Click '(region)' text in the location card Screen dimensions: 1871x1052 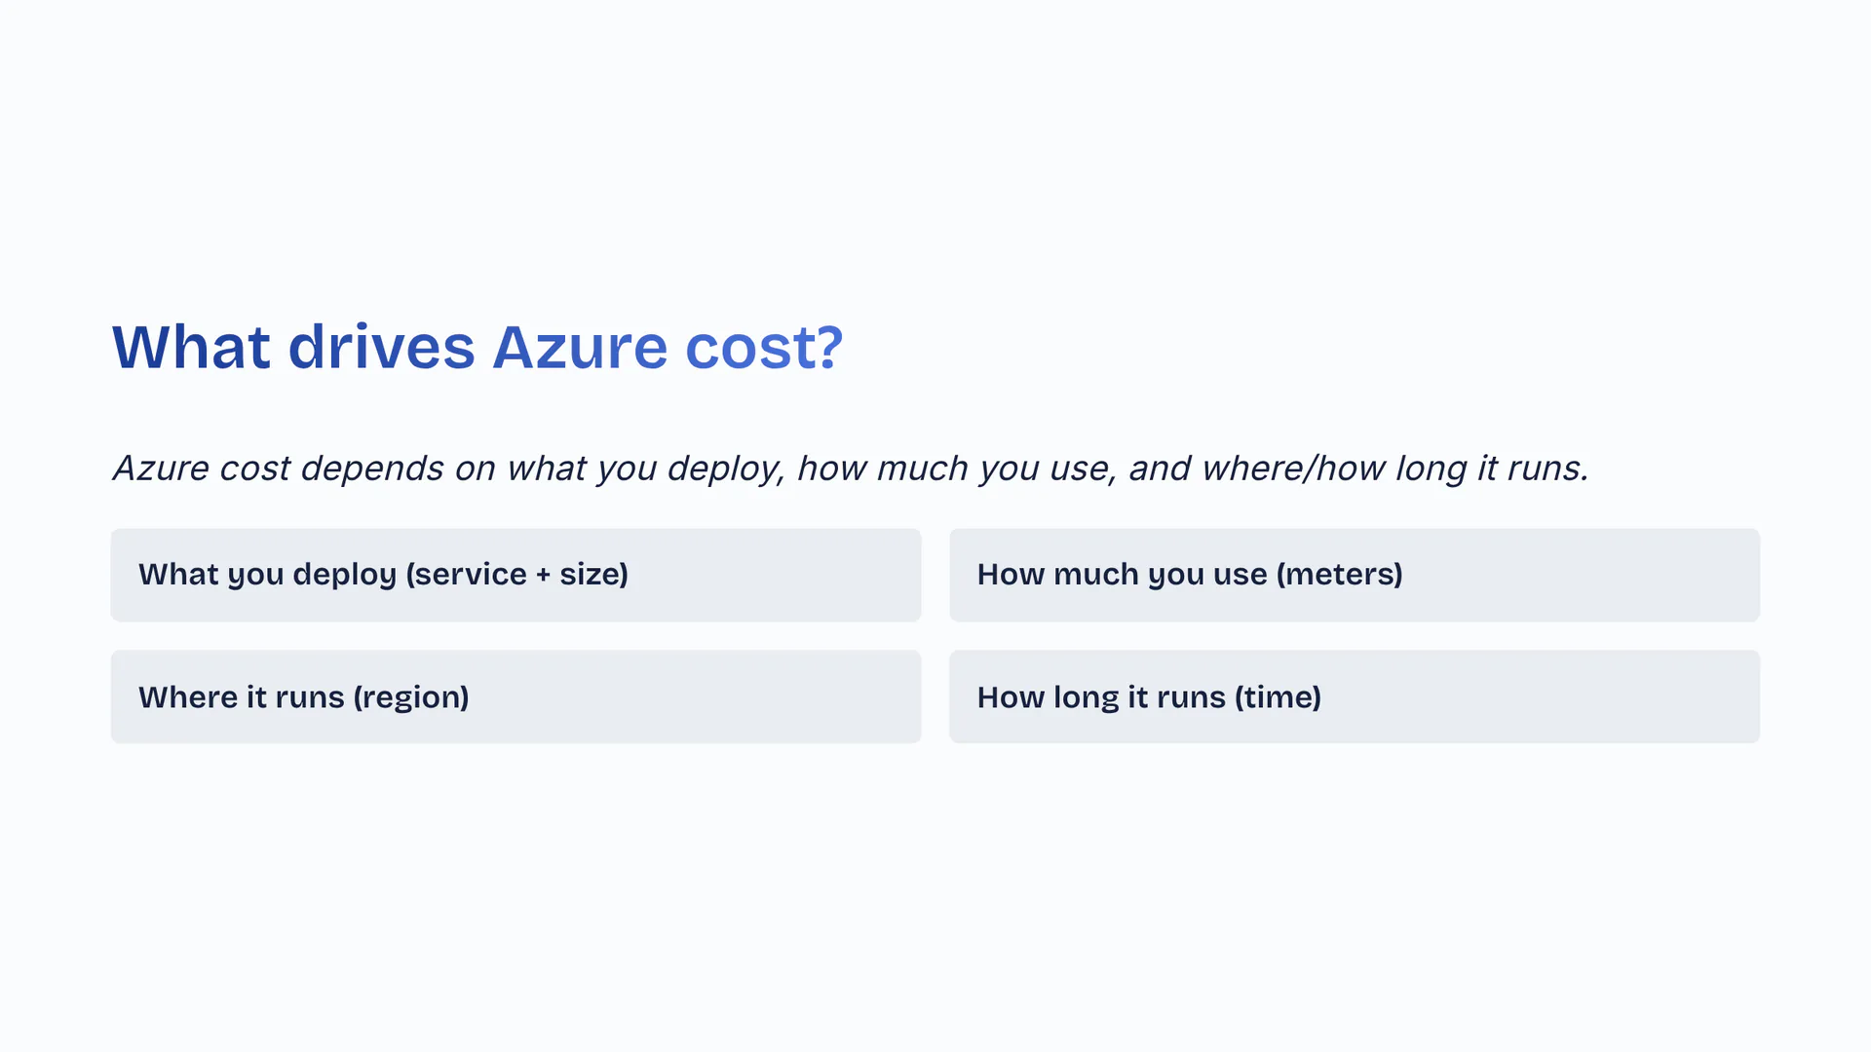tap(410, 697)
